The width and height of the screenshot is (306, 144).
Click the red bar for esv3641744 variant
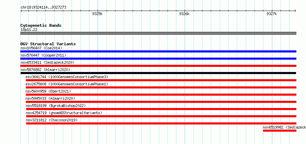pyautogui.click(x=161, y=80)
